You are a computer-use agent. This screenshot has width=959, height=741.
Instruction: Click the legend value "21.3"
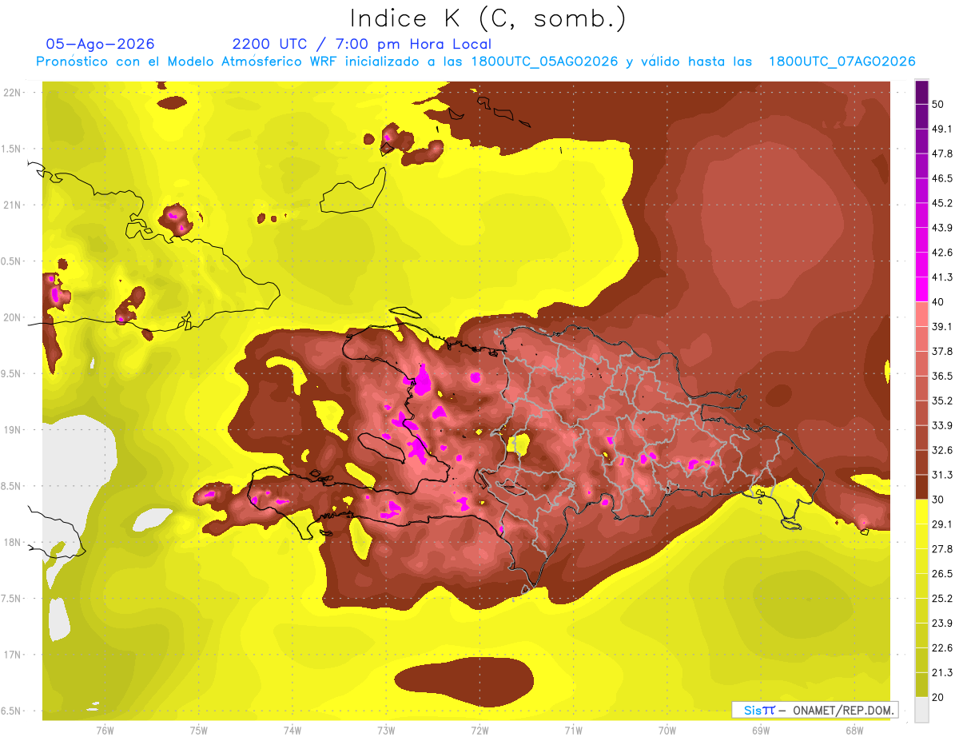[942, 673]
